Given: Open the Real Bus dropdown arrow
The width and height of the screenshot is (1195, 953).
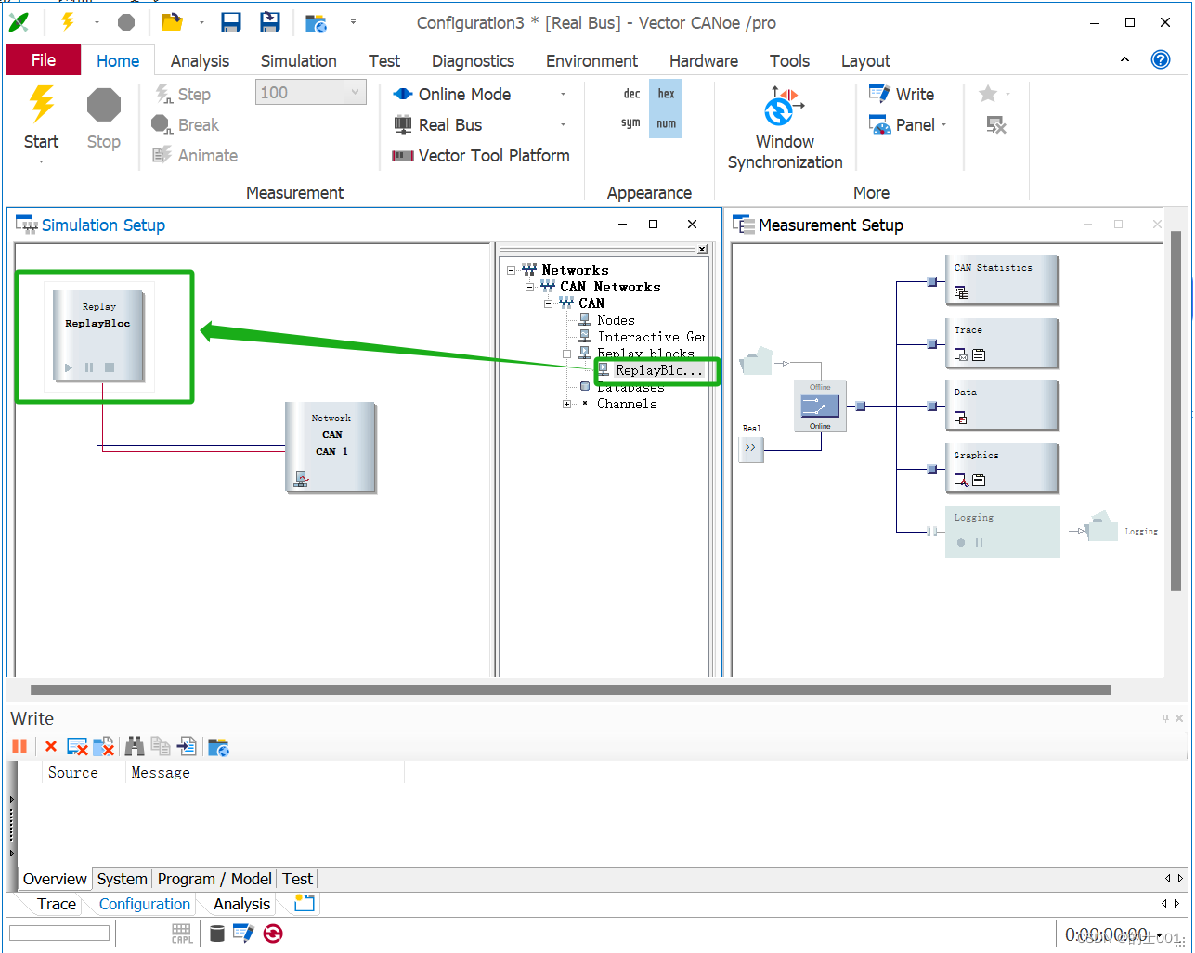Looking at the screenshot, I should pyautogui.click(x=563, y=125).
